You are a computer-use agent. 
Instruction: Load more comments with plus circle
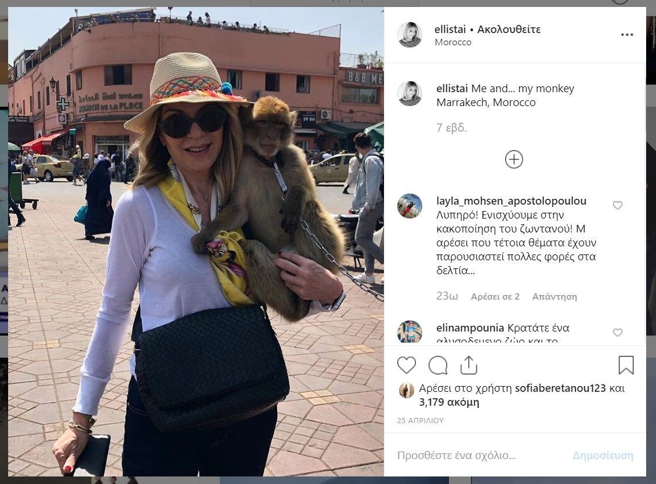514,159
